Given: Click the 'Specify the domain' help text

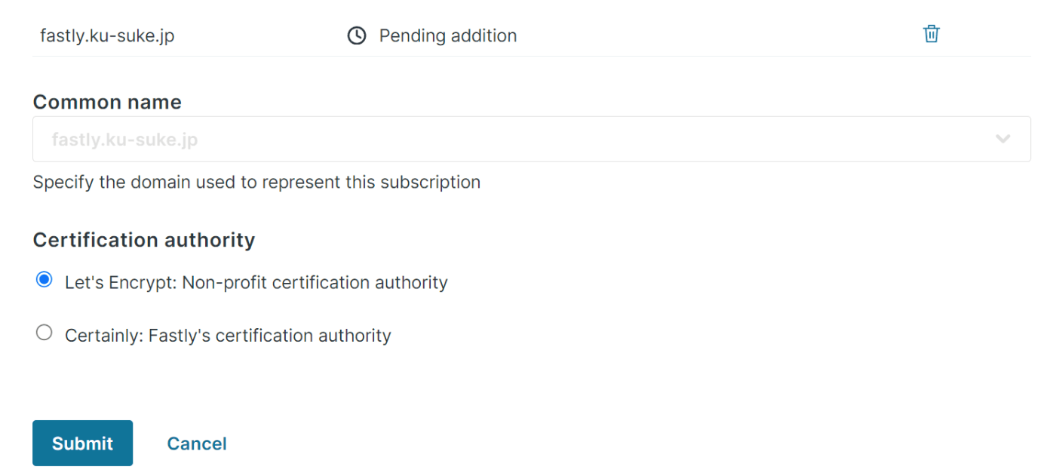Looking at the screenshot, I should pos(256,182).
